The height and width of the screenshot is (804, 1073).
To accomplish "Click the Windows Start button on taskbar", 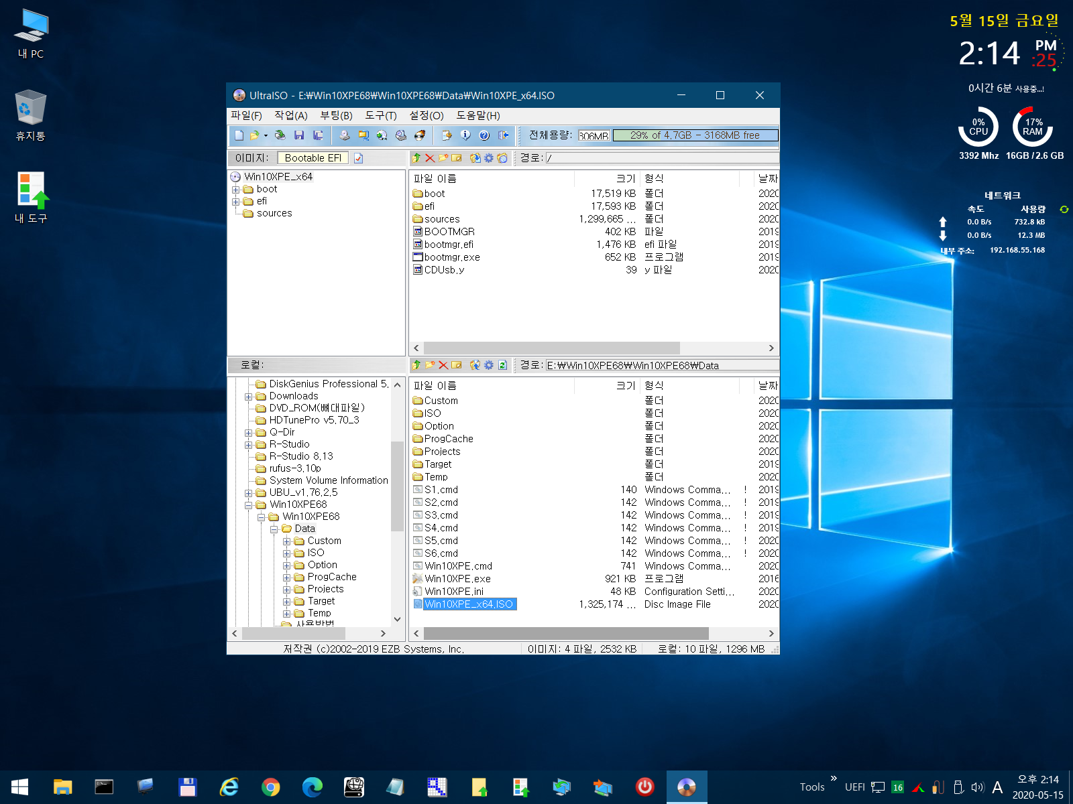I will pos(19,787).
